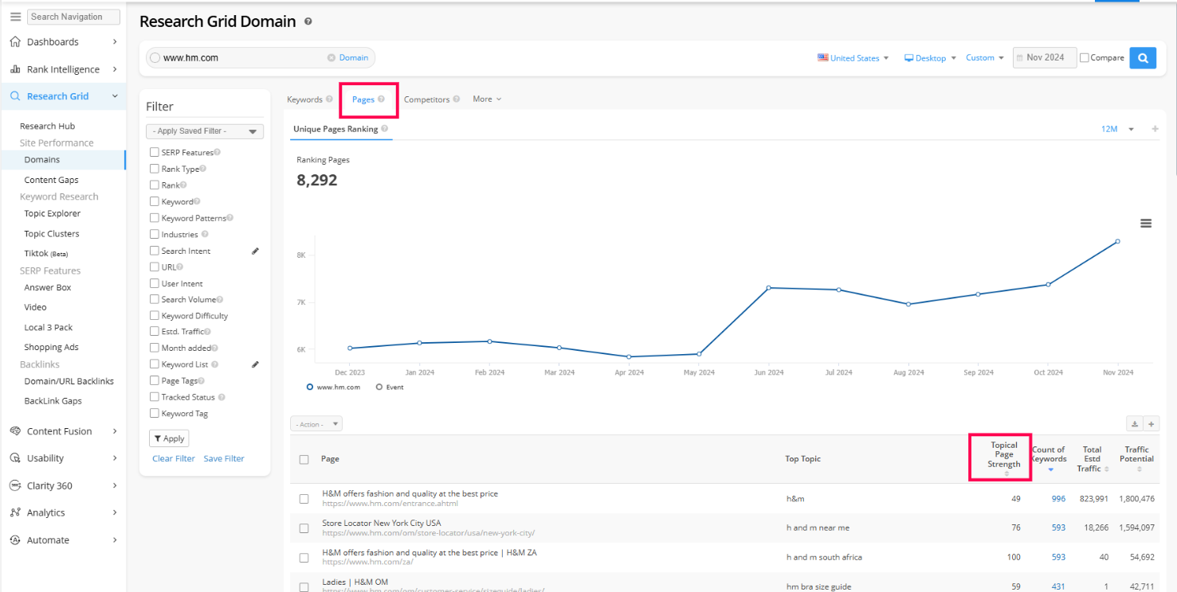Click the pencil edit icon next to Search Intent
This screenshot has width=1177, height=592.
[x=255, y=251]
